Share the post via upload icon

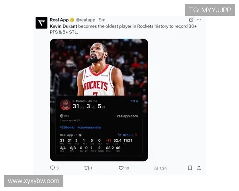coord(199,168)
